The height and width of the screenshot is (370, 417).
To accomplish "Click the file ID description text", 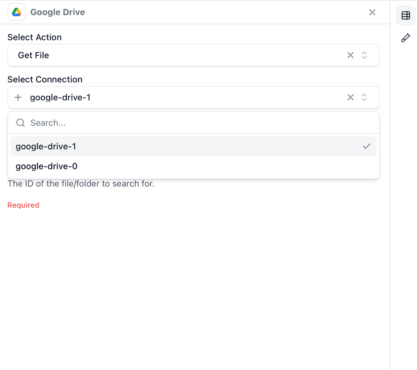I will [x=81, y=184].
